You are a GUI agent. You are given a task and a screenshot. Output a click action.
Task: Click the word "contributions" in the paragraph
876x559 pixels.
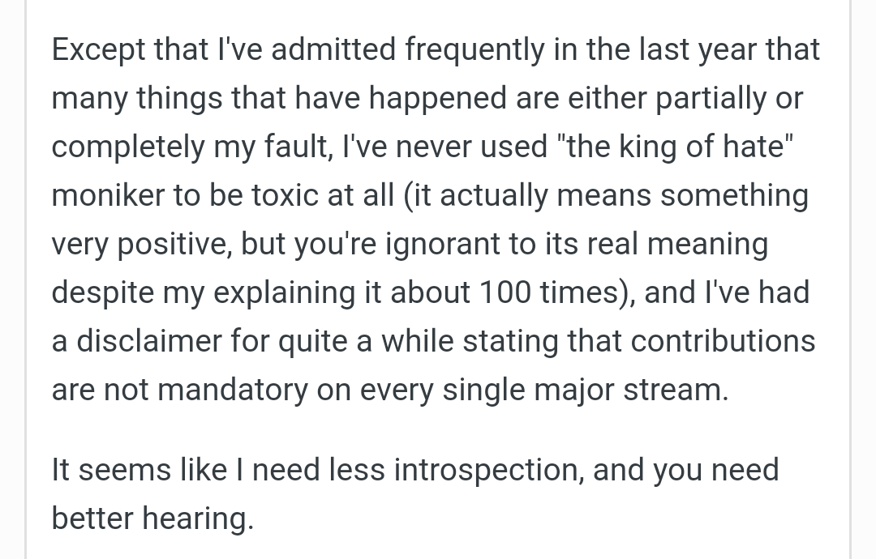point(723,341)
